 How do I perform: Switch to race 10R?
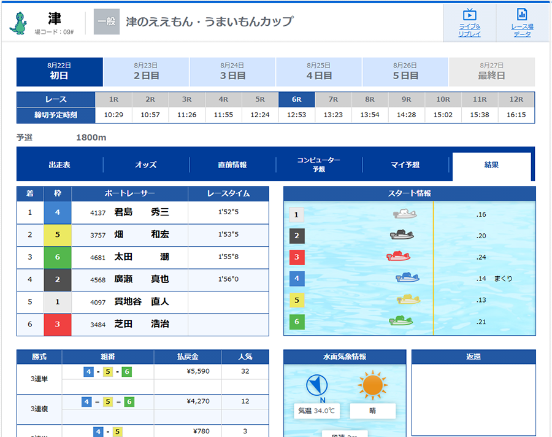tap(443, 99)
